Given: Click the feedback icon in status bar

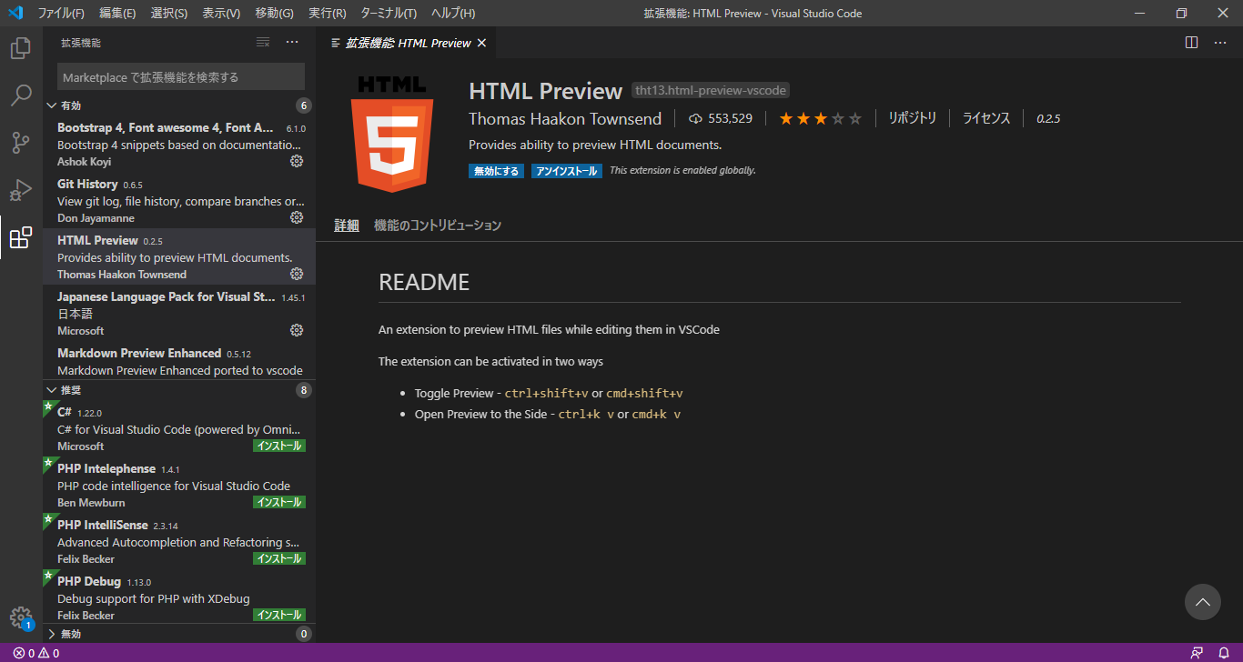Looking at the screenshot, I should [1197, 653].
